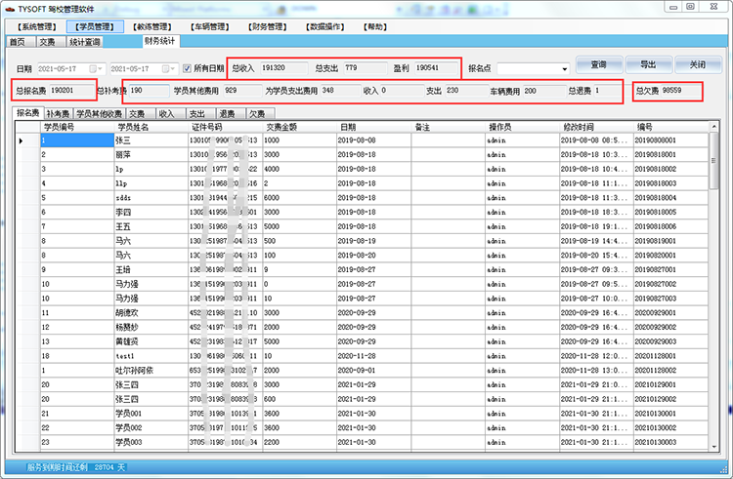Click the 总收入 value field
733x479 pixels.
(274, 68)
